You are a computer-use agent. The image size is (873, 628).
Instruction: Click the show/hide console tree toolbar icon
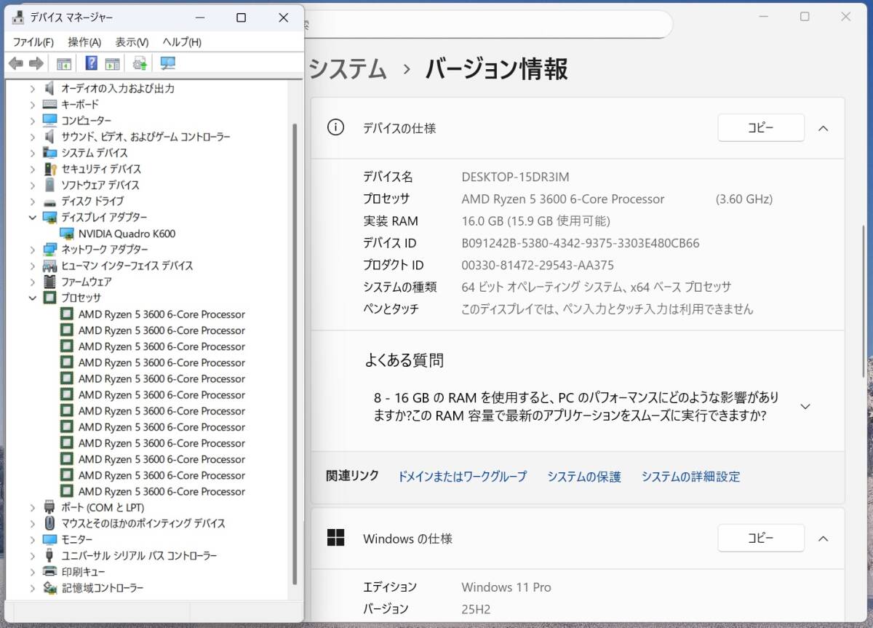click(x=64, y=64)
